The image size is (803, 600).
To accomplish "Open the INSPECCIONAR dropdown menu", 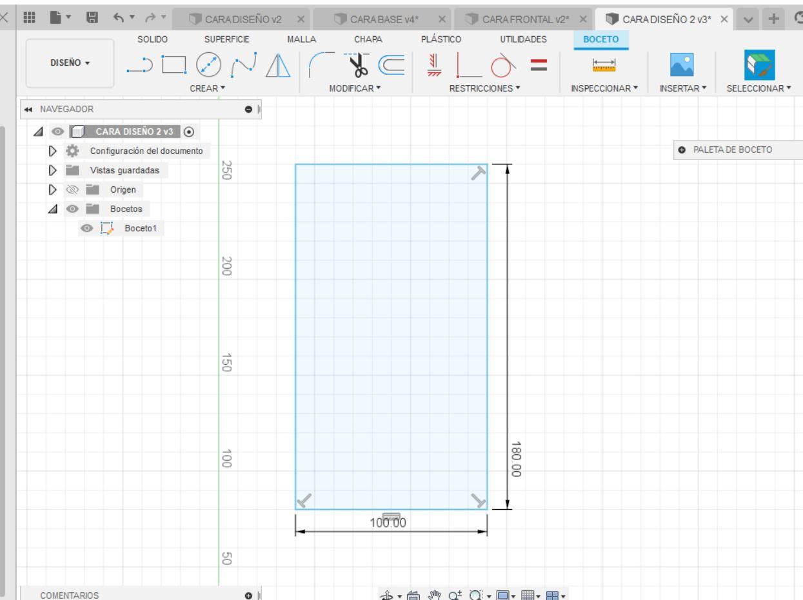I will point(604,88).
